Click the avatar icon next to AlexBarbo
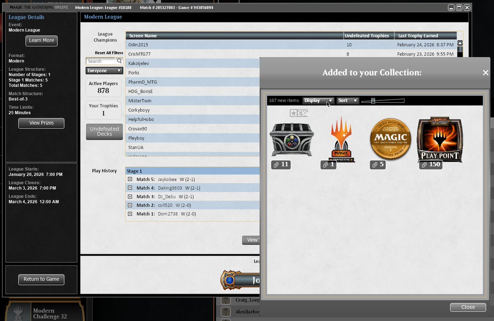Viewport: 494px width, 321px height. coord(225,312)
